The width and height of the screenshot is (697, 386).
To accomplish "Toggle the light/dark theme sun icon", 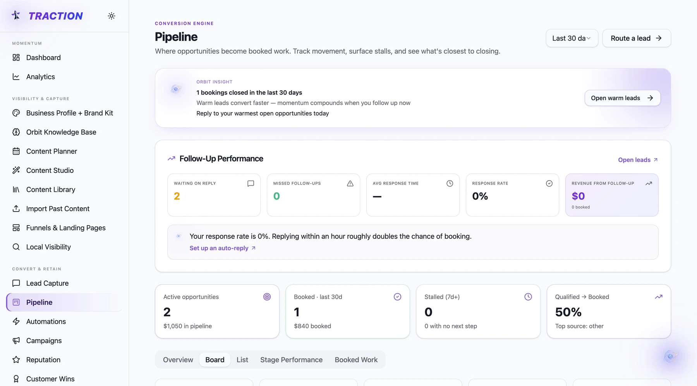I will coord(112,16).
